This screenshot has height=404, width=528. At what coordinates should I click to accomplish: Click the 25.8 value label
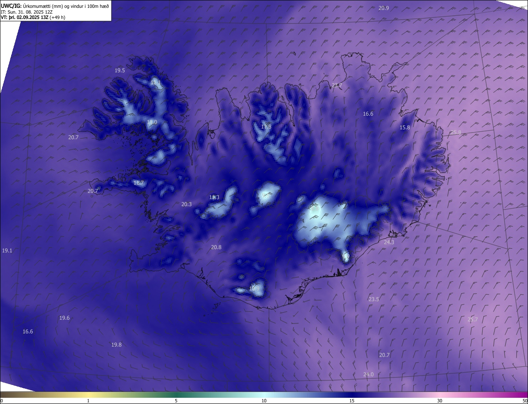456,132
